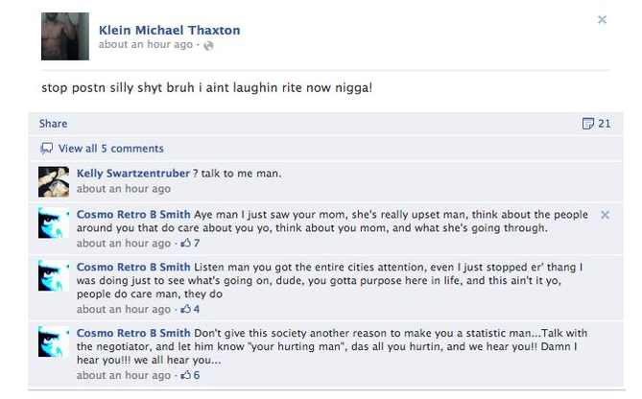Open Cosmo Retro B Smith's name in the negotiator comment
Viewport: 642px width, 399px height.
(x=133, y=333)
